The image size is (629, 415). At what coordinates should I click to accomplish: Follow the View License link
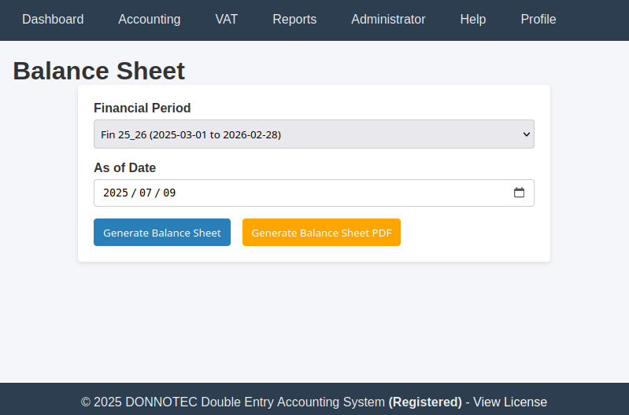[510, 402]
